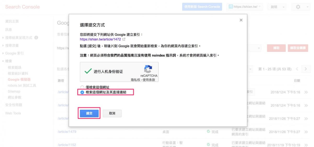
Task: Click the site favicon next to https://shian.tw/
Action: point(231,7)
